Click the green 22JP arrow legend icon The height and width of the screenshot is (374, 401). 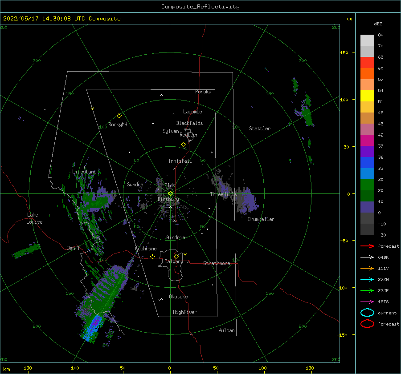[367, 290]
